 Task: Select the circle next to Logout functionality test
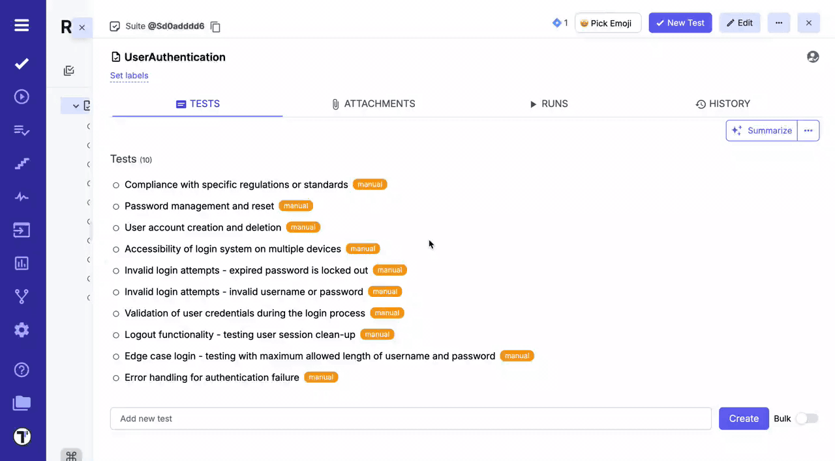[116, 335]
